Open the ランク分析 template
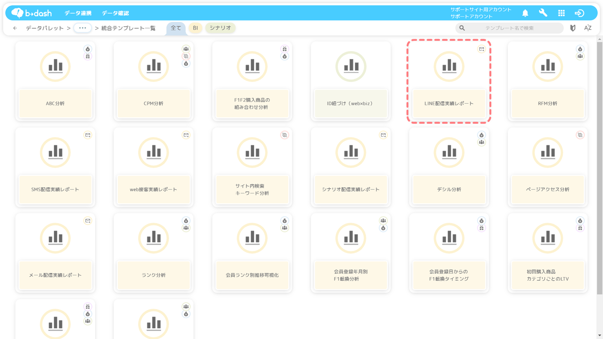This screenshot has width=603, height=339. (x=153, y=275)
